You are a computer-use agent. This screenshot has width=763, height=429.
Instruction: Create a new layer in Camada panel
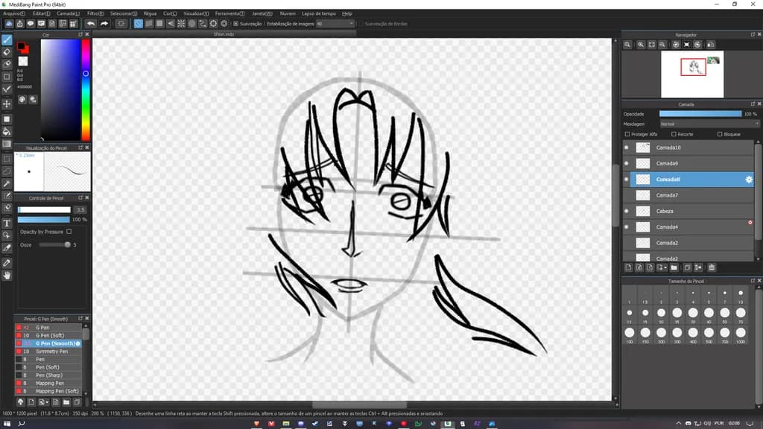coord(628,267)
